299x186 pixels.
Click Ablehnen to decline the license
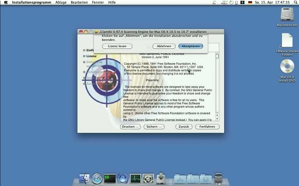[x=164, y=46]
